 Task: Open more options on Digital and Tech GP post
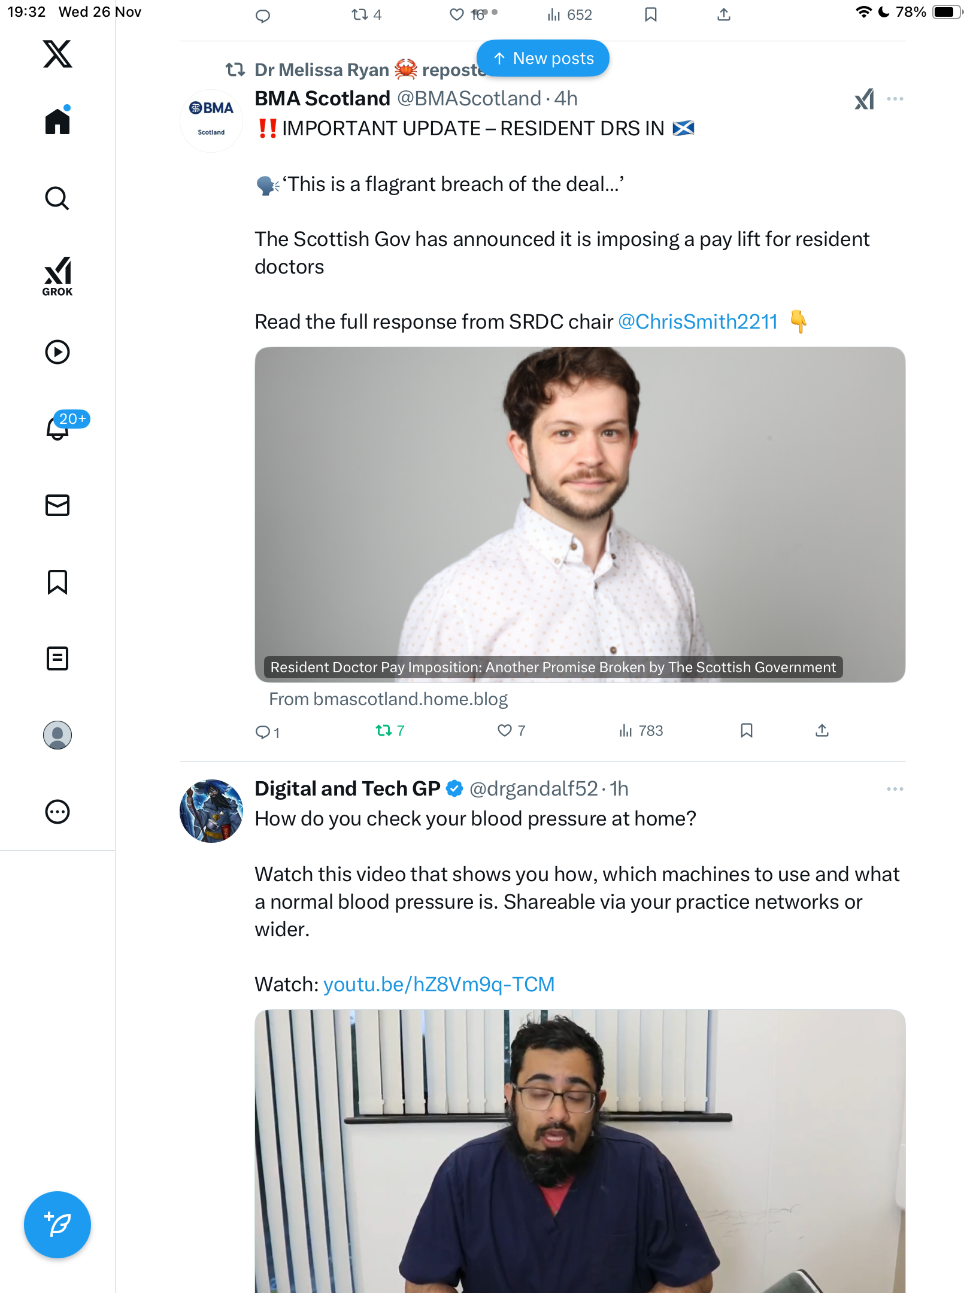895,789
